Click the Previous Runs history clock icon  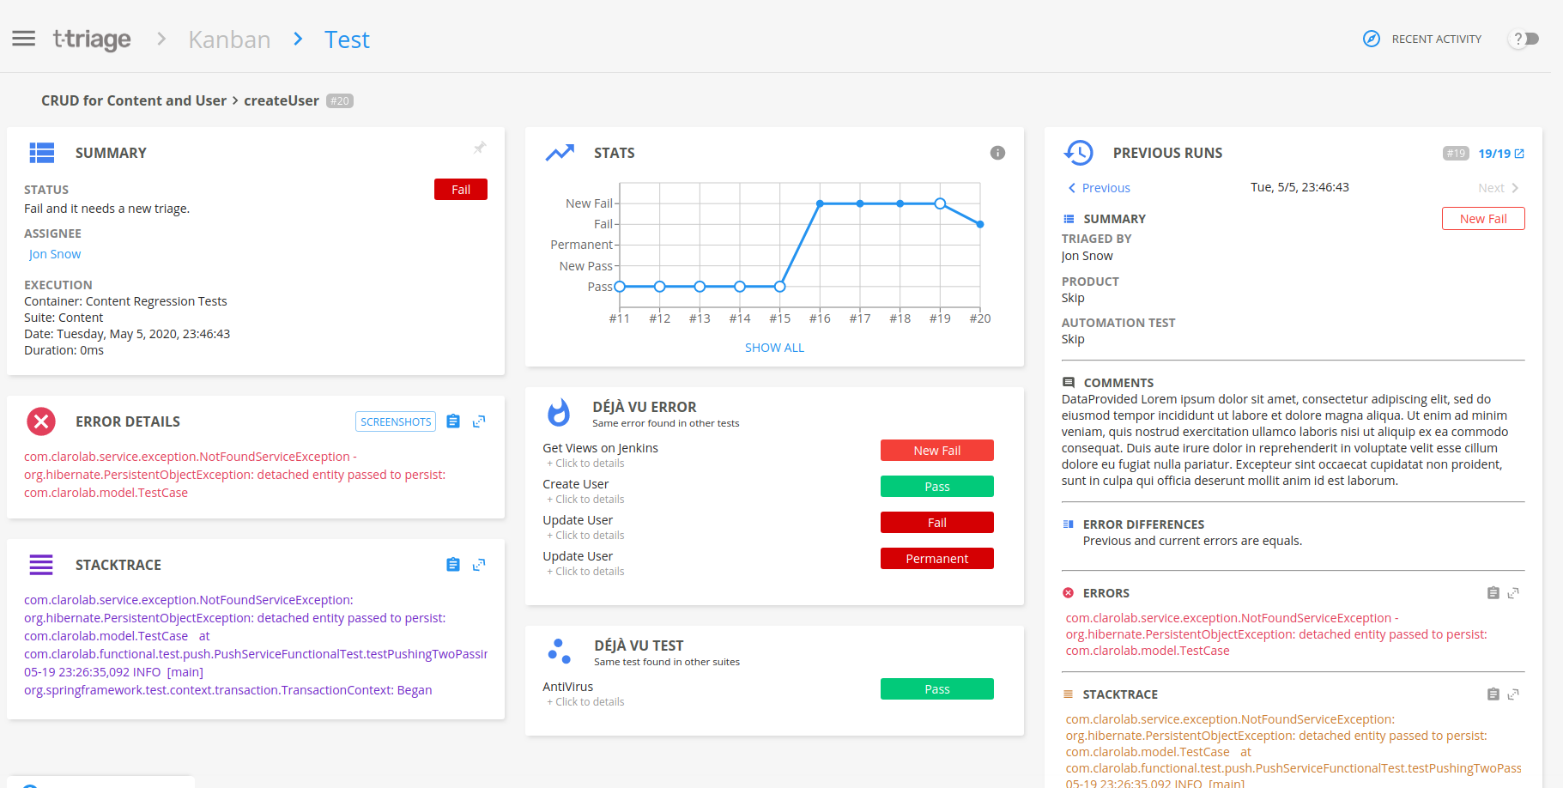(x=1078, y=153)
